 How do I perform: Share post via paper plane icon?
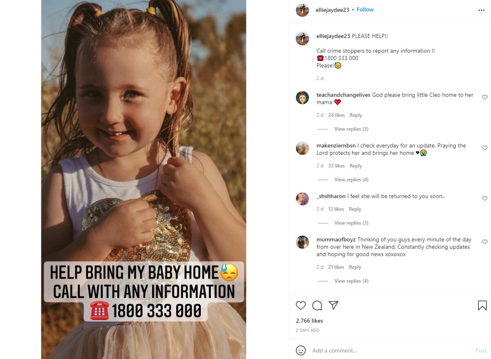pyautogui.click(x=333, y=305)
